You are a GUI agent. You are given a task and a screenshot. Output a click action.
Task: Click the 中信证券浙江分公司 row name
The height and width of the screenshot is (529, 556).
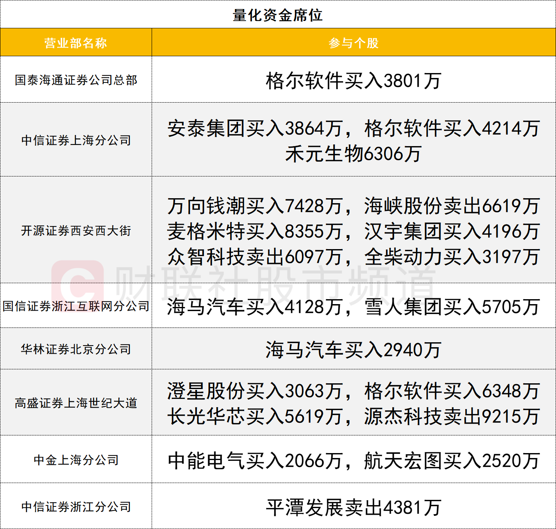76,507
